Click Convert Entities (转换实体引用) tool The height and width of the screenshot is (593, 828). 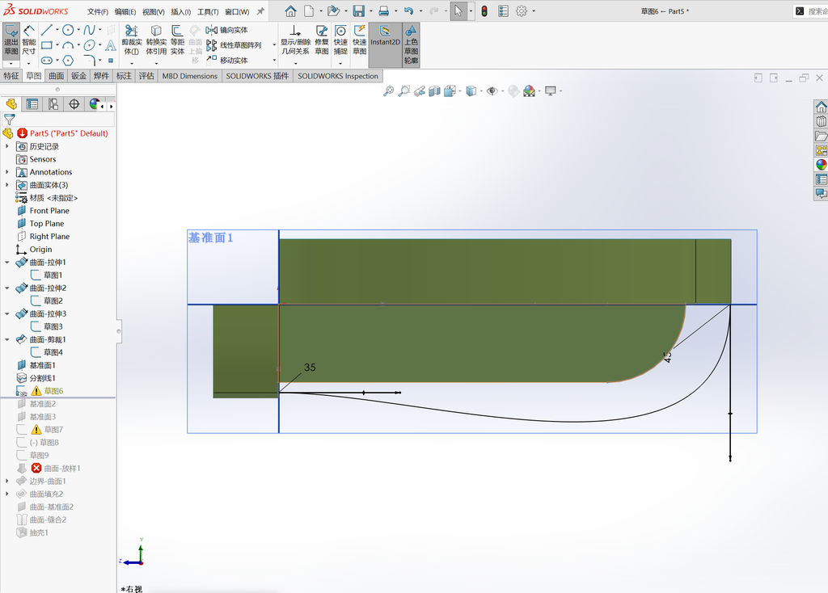[x=156, y=40]
